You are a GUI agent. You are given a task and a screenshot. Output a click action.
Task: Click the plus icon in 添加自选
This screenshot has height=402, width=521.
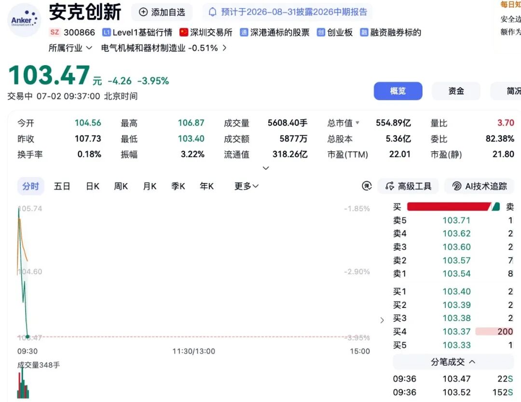tap(143, 12)
